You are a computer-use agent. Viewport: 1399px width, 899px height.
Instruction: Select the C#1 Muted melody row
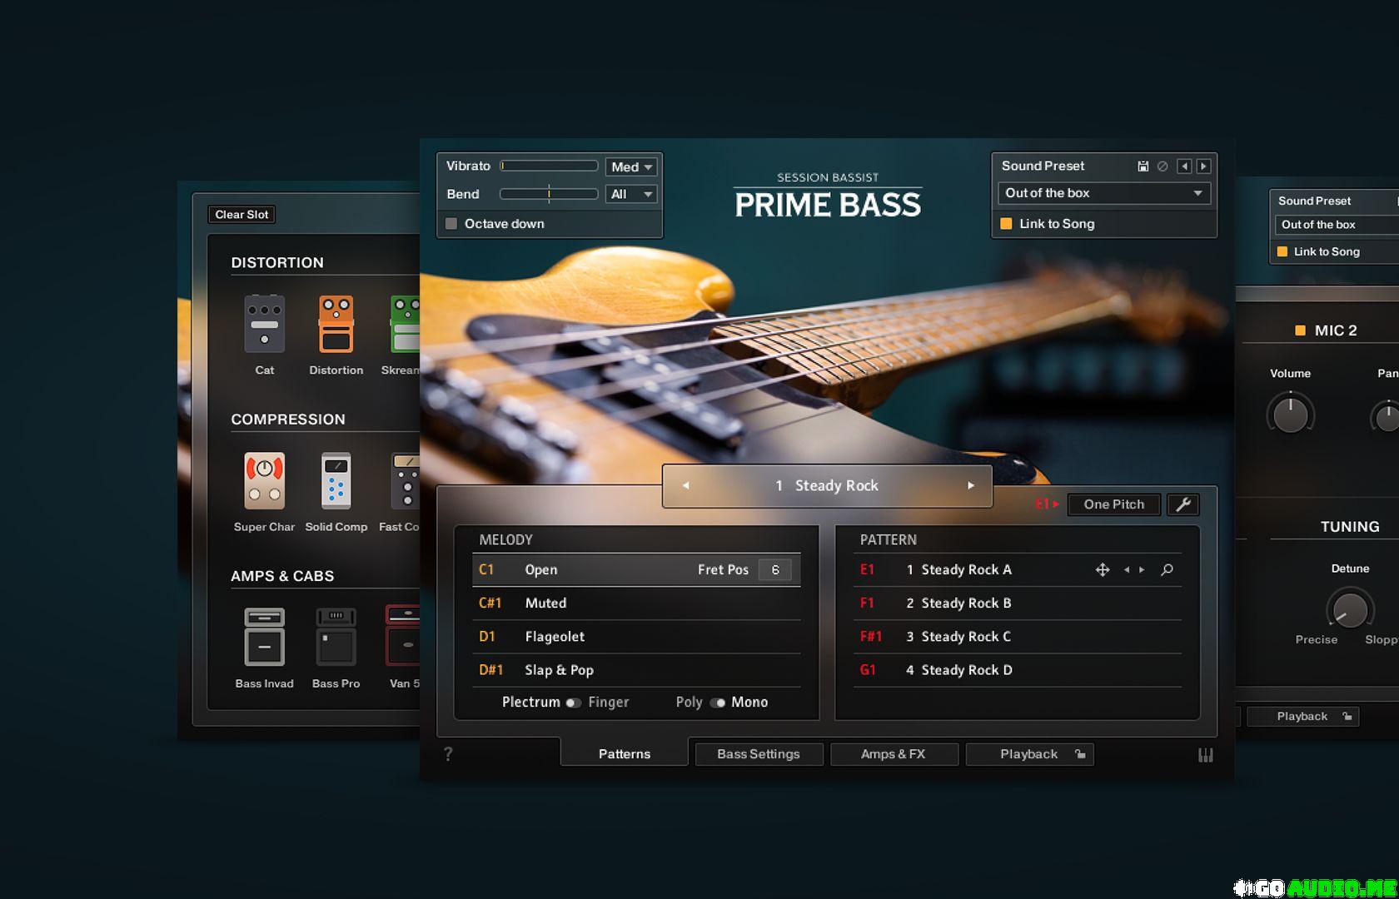pyautogui.click(x=636, y=603)
